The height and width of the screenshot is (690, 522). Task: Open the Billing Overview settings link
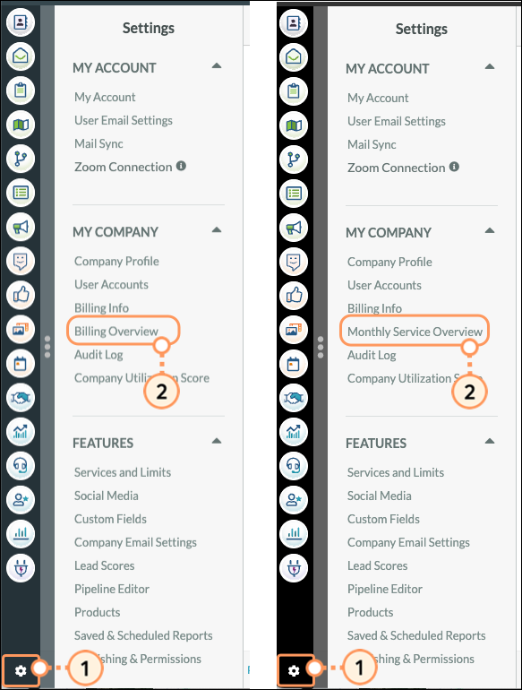(x=116, y=332)
